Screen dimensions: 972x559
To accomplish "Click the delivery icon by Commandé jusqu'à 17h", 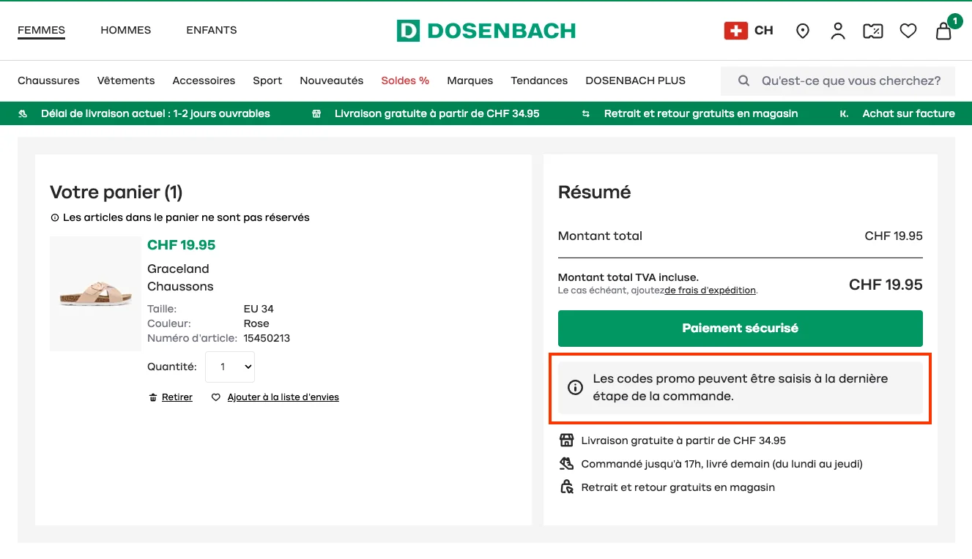I will (567, 464).
